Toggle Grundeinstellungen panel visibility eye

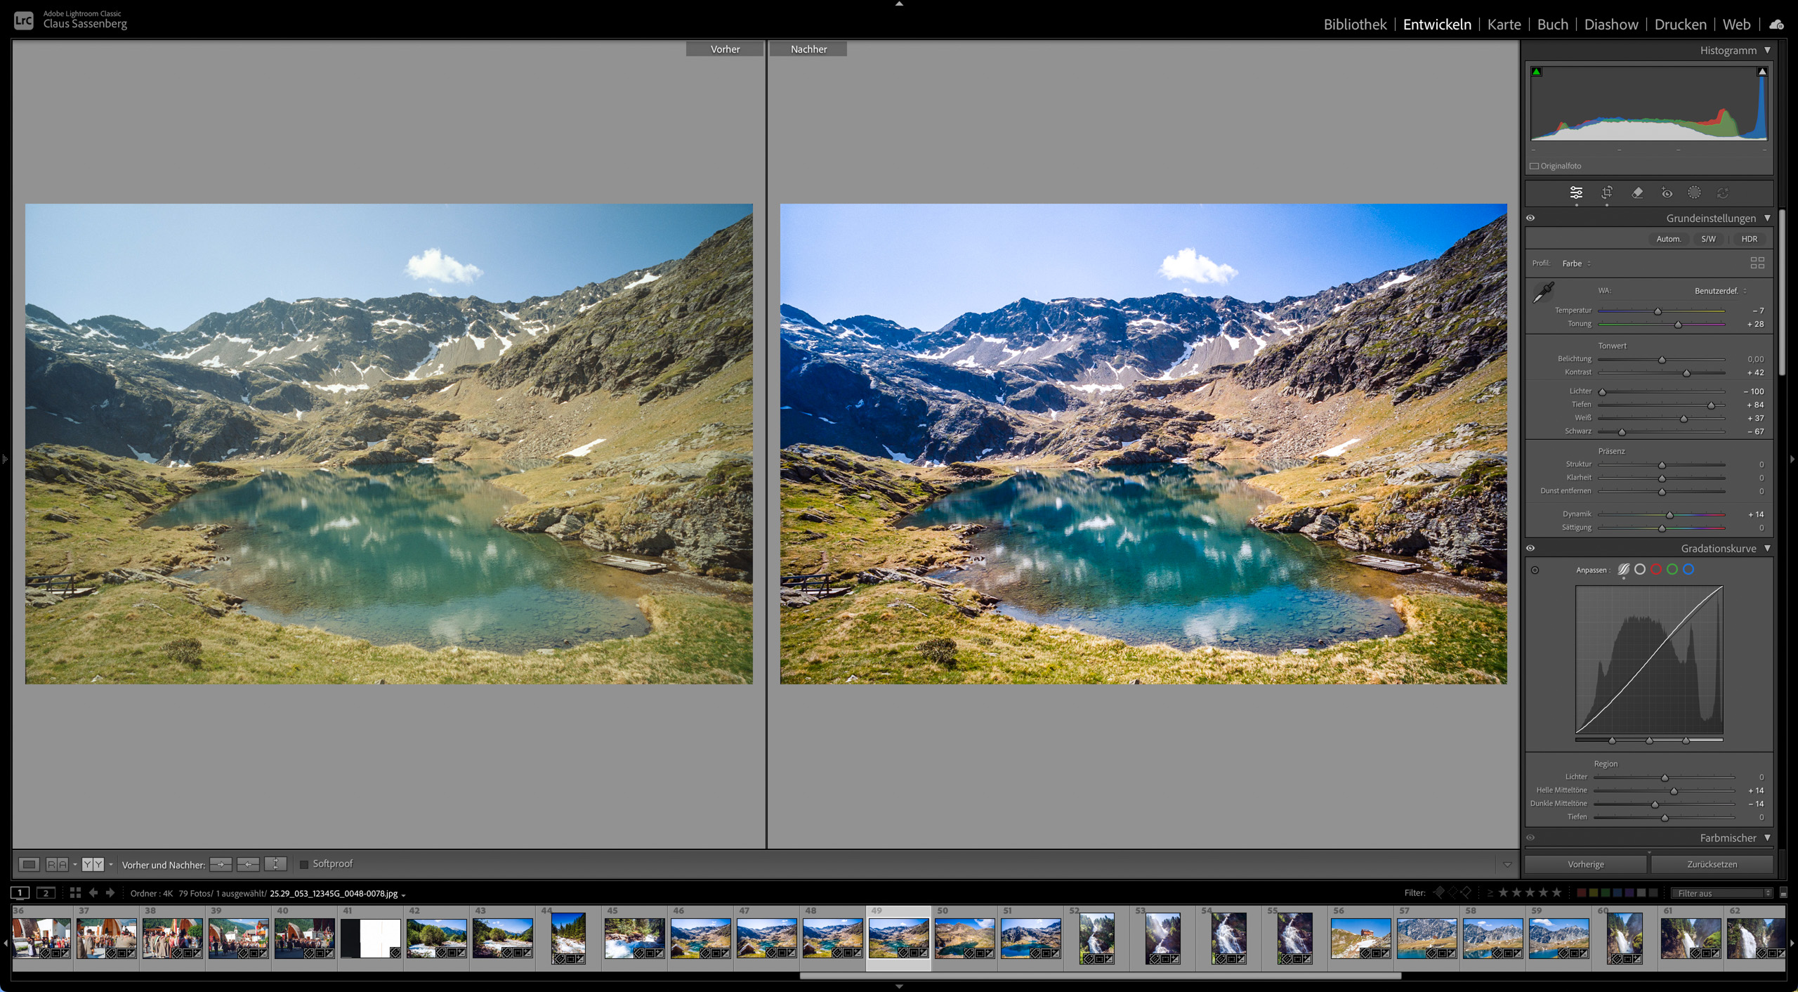1530,218
